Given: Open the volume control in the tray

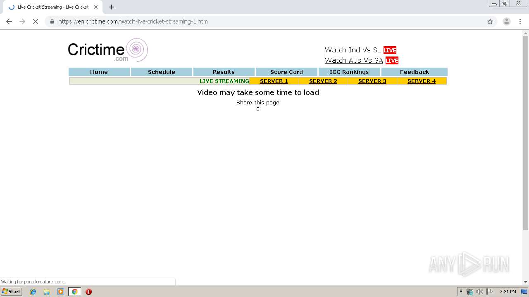Looking at the screenshot, I should coord(479,292).
